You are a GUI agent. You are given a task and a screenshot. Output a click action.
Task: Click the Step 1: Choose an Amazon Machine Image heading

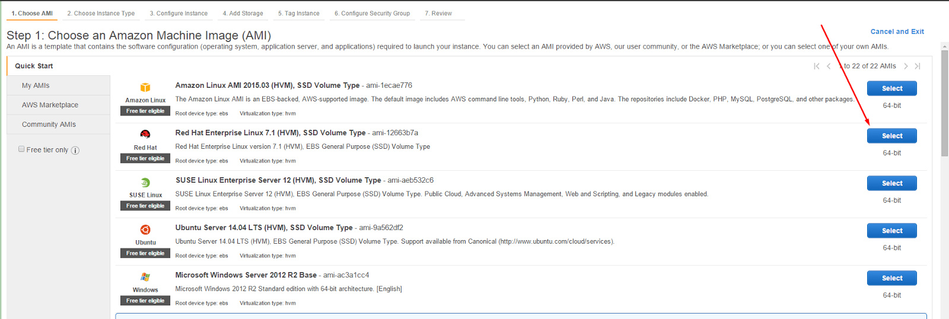139,36
